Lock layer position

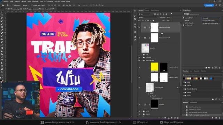[x=148, y=20]
